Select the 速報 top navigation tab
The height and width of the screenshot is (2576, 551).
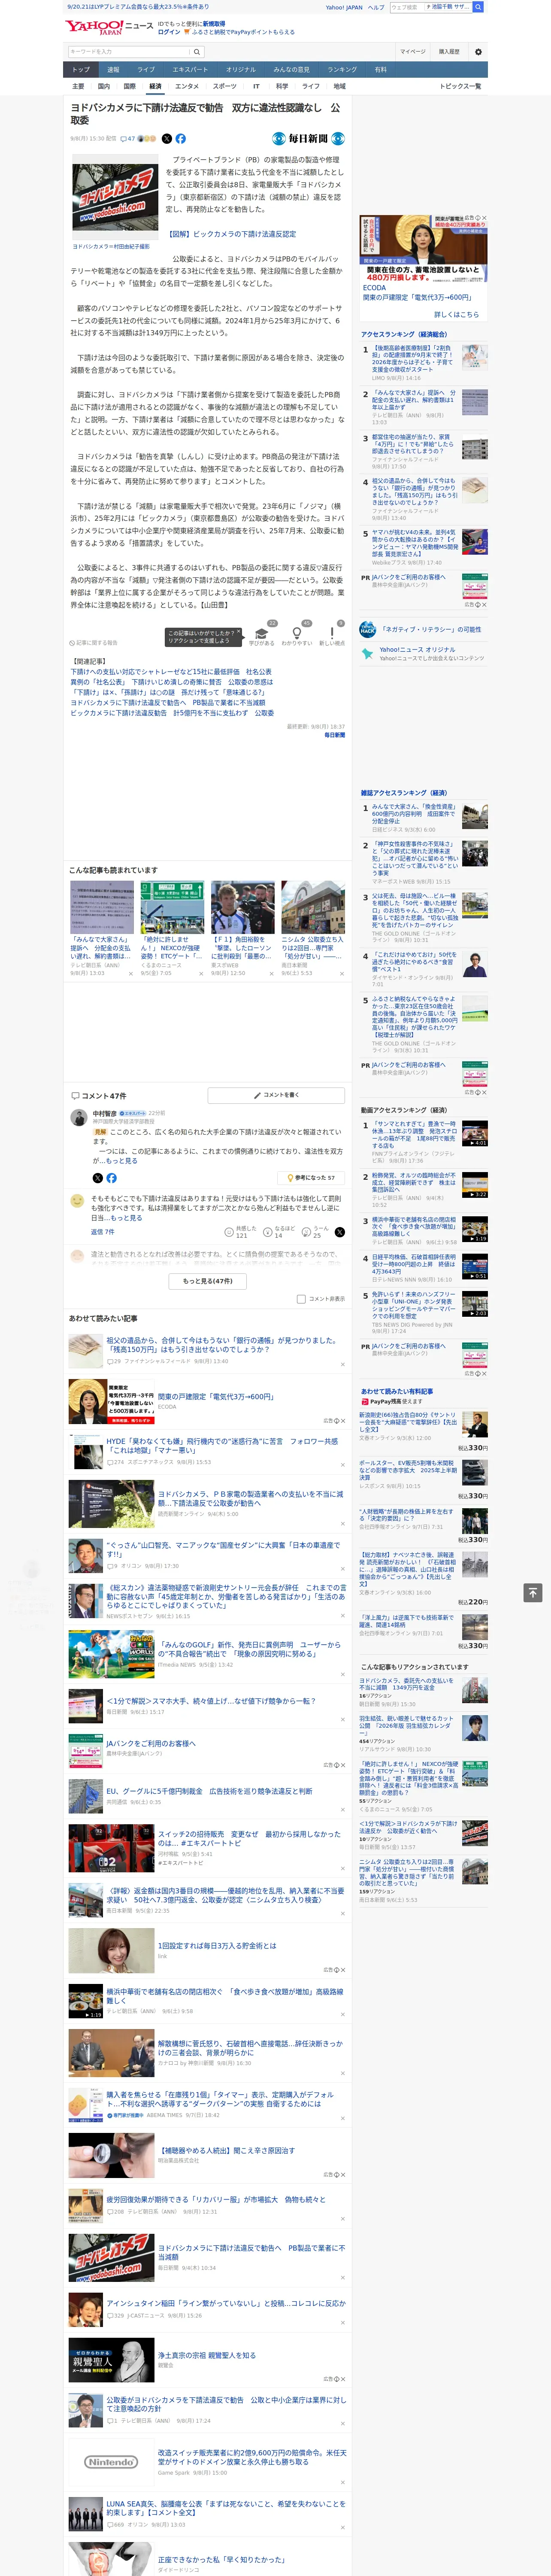point(113,70)
